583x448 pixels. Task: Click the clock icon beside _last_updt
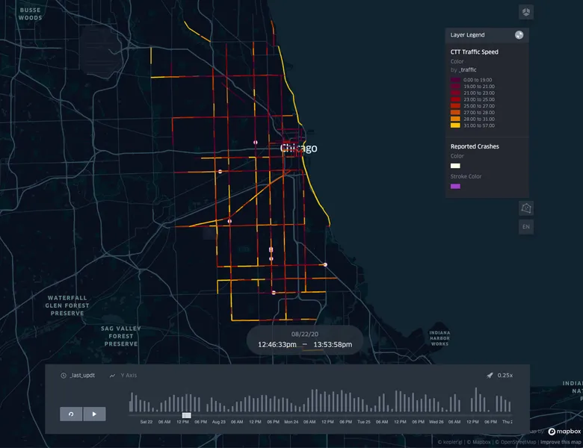(x=64, y=376)
